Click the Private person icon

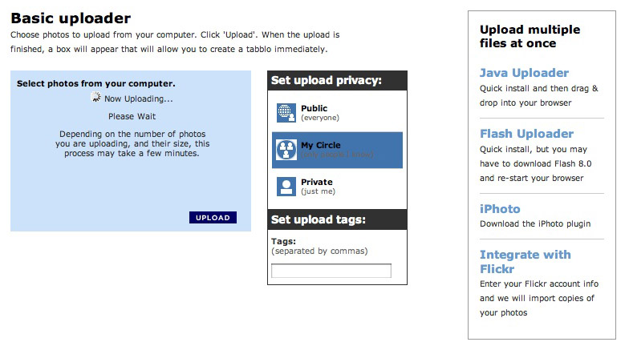(x=286, y=187)
